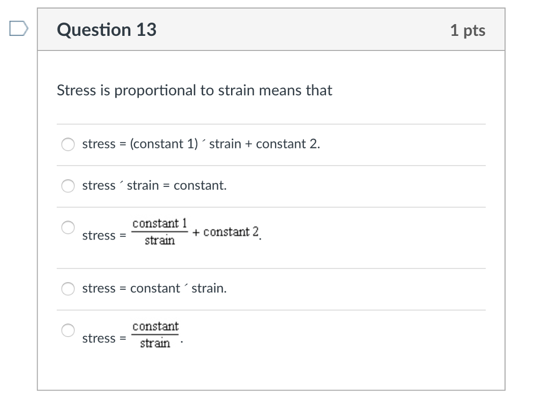Select radio button for 'stress = constant × strain'
Viewport: 549px width, 420px height.
tap(68, 289)
